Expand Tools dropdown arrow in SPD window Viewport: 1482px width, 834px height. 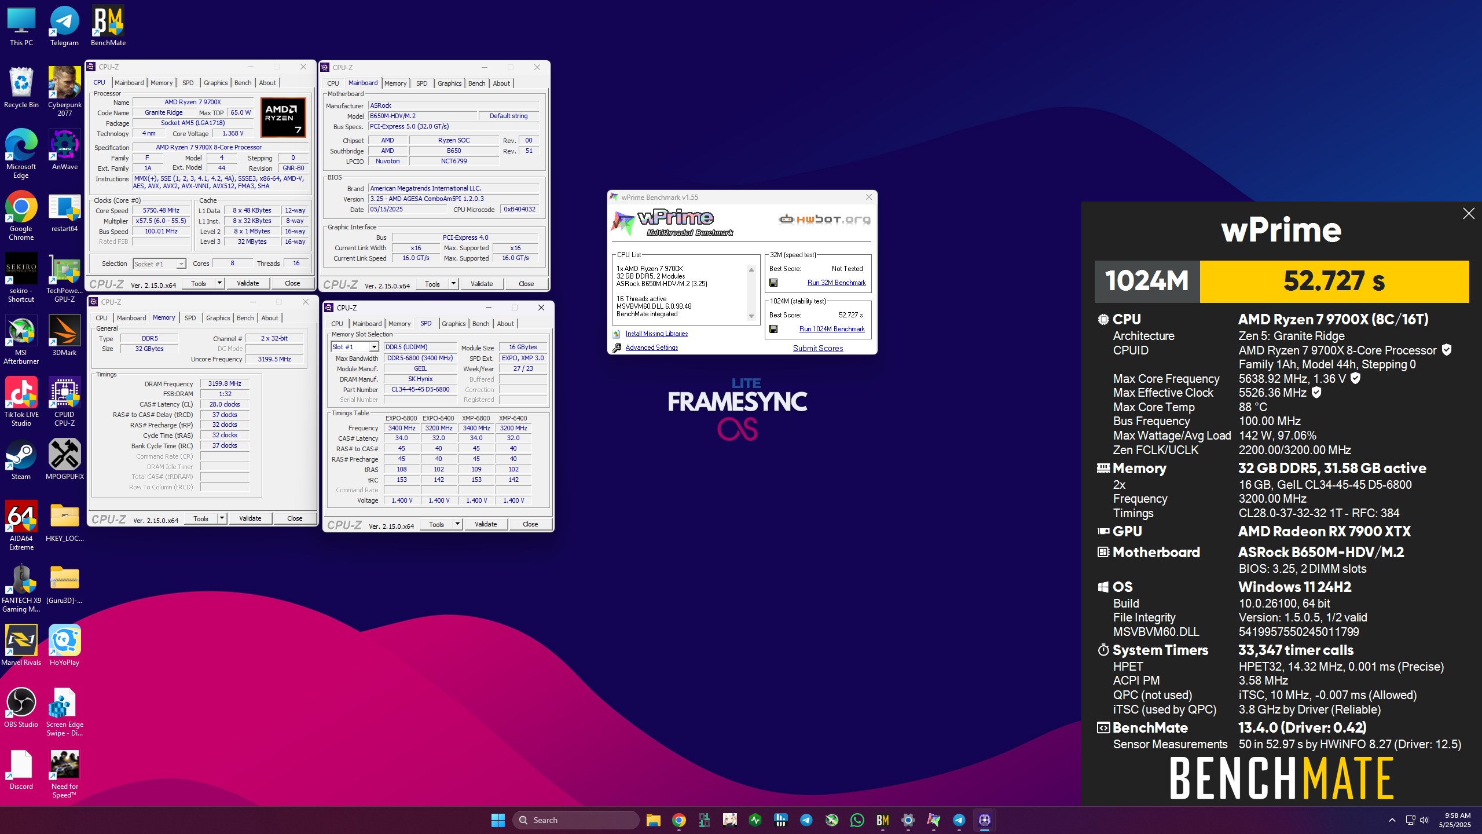click(457, 524)
